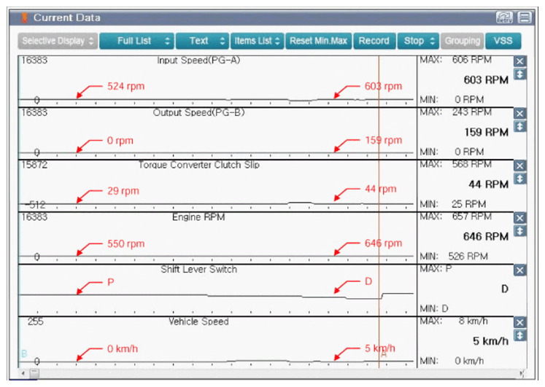Click the Input Speed(PG-A) graph title
Image resolution: width=545 pixels, height=387 pixels.
(198, 60)
